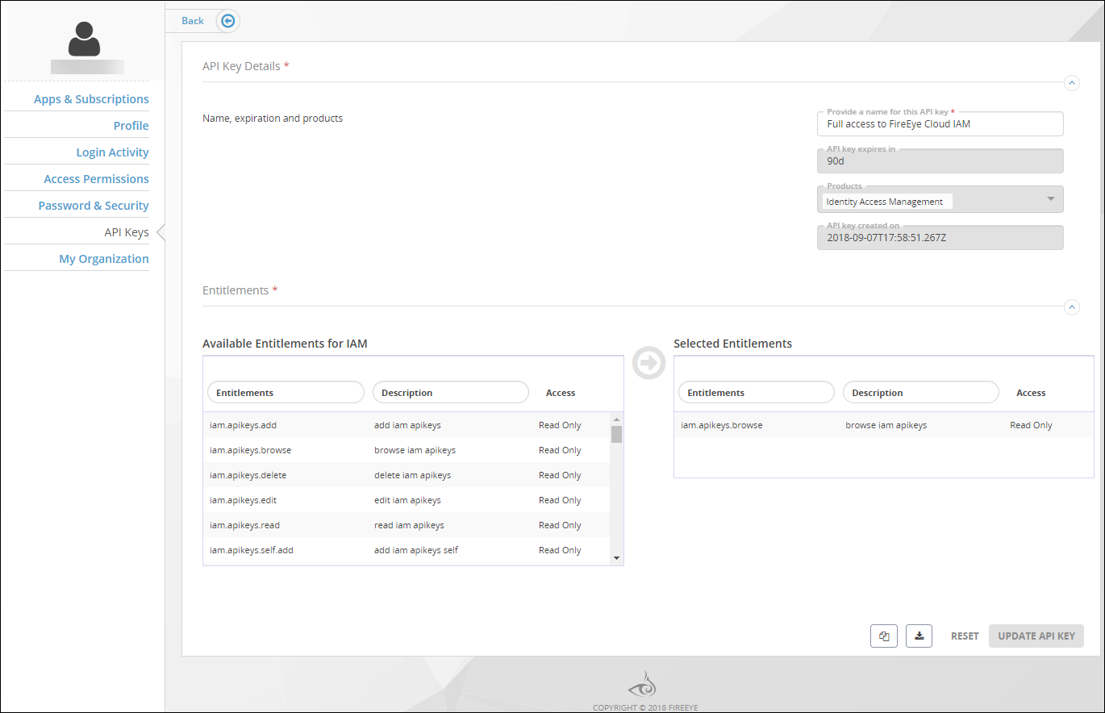
Task: Click the Available Entitlements scrollbar thumb
Action: click(616, 435)
